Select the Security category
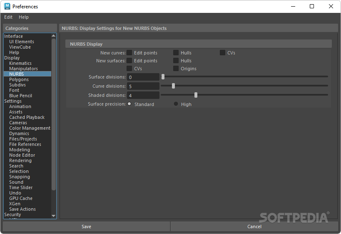This screenshot has height=234, width=341. click(x=12, y=214)
